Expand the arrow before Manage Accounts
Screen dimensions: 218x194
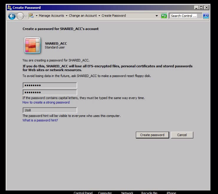point(36,16)
